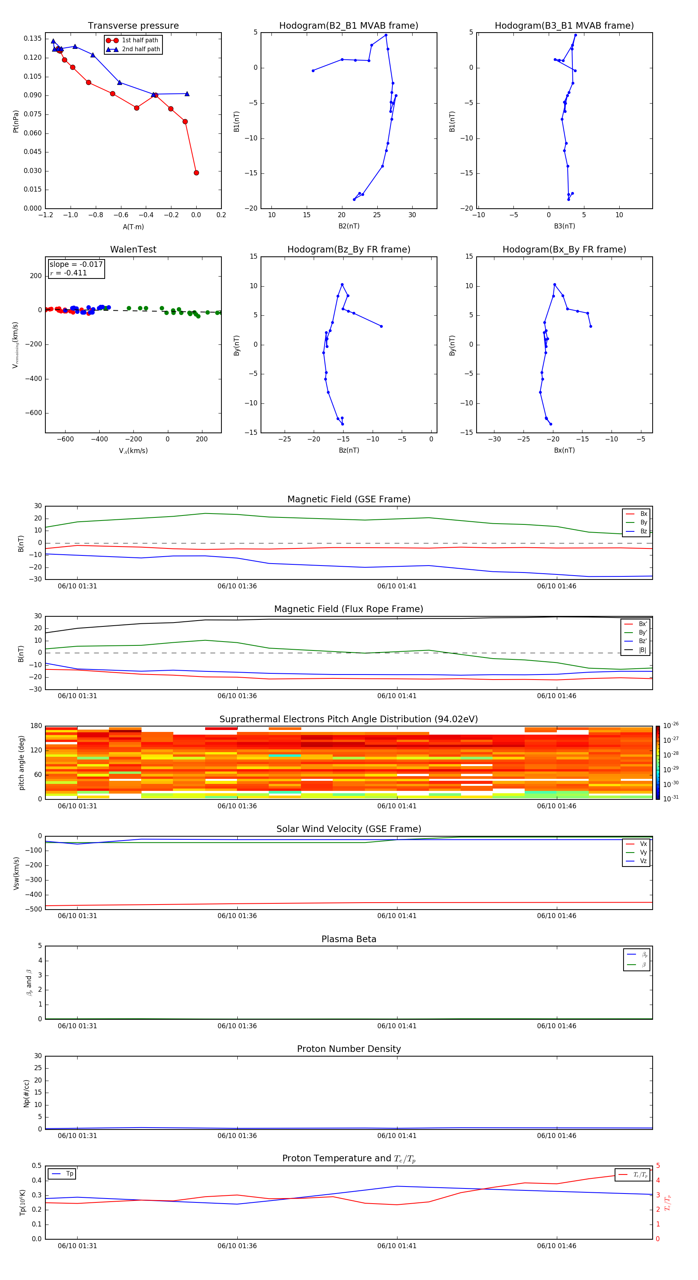The width and height of the screenshot is (698, 1280).
Task: Click the 'slope = -0.017' annotation text
Action: tap(76, 265)
